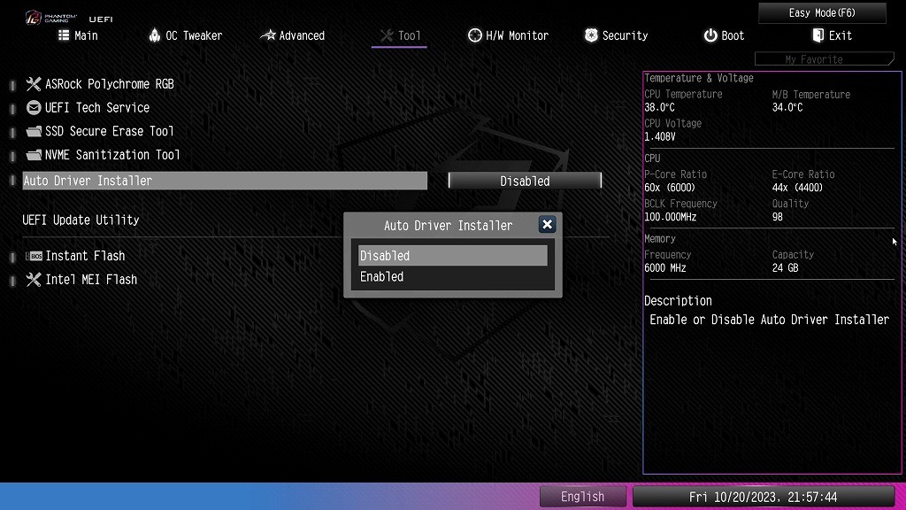Viewport: 906px width, 510px height.
Task: Click the Intel MEI Flash tools icon
Action: tap(34, 279)
